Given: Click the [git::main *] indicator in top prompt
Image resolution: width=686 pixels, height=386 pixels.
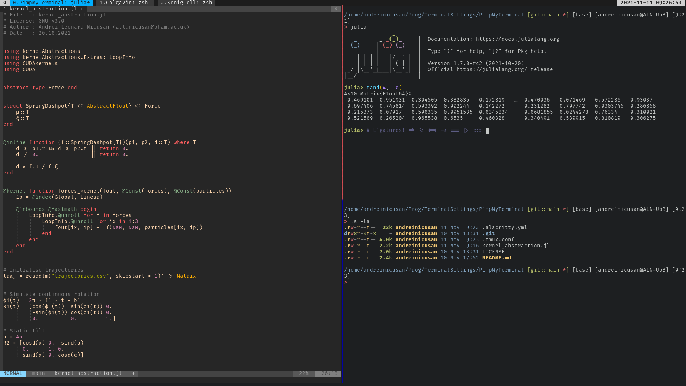Looking at the screenshot, I should tap(548, 15).
